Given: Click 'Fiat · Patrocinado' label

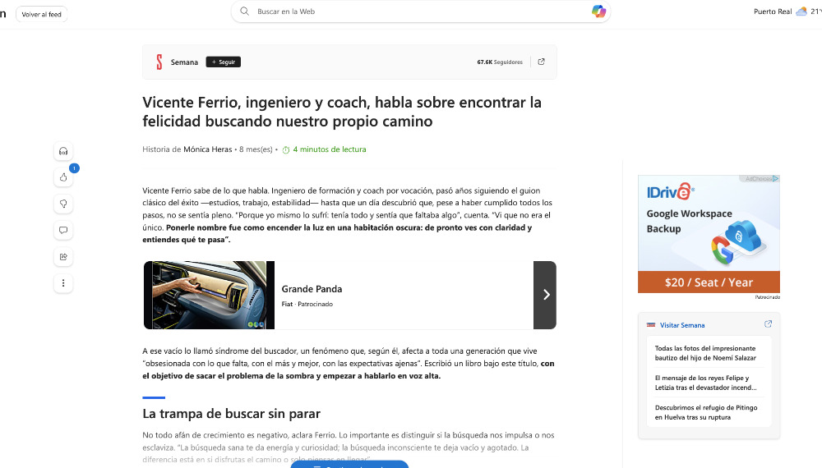Looking at the screenshot, I should [307, 304].
